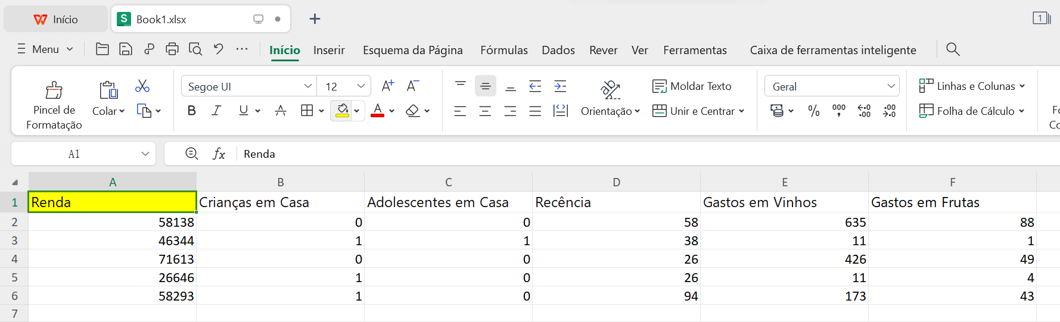Open more quick access options ellipsis
Image resolution: width=1060 pixels, height=322 pixels.
tap(242, 49)
